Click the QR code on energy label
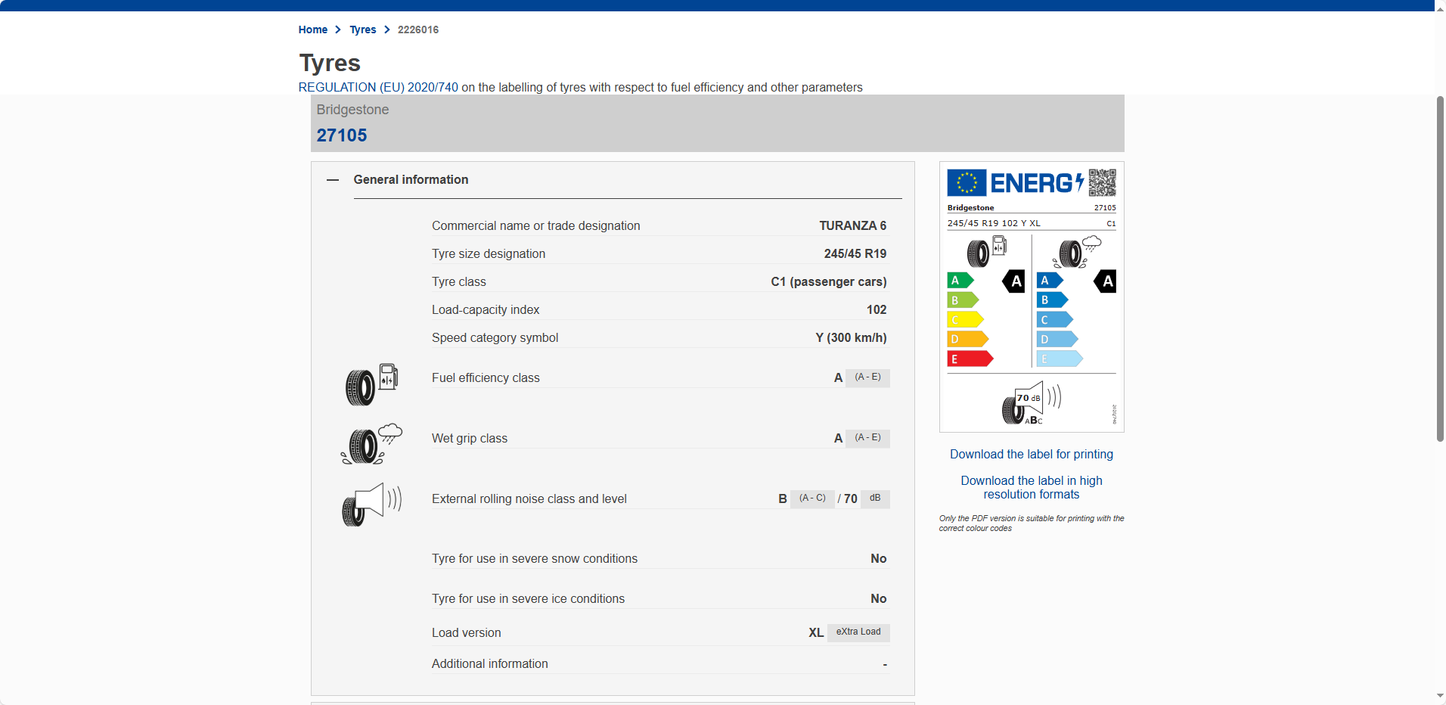Screen dimensions: 1446x705 coord(1102,182)
